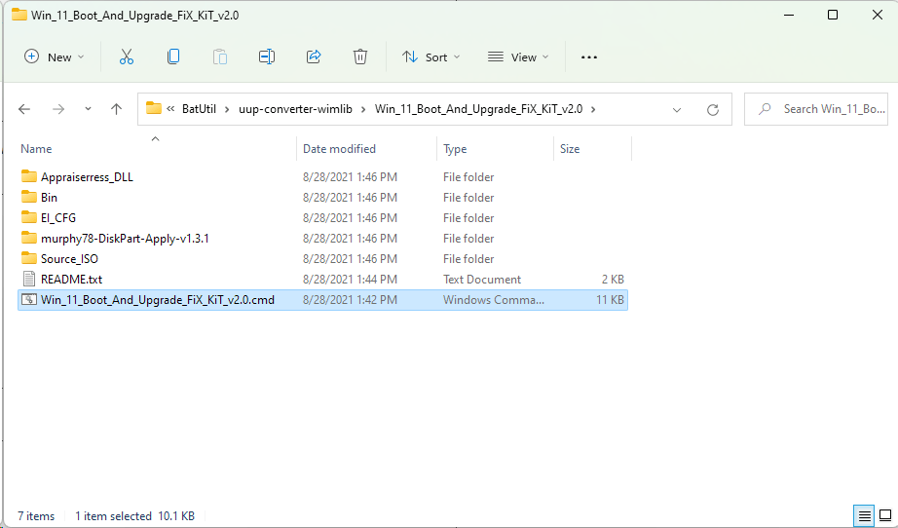
Task: Click the Cut scissors icon
Action: (126, 57)
